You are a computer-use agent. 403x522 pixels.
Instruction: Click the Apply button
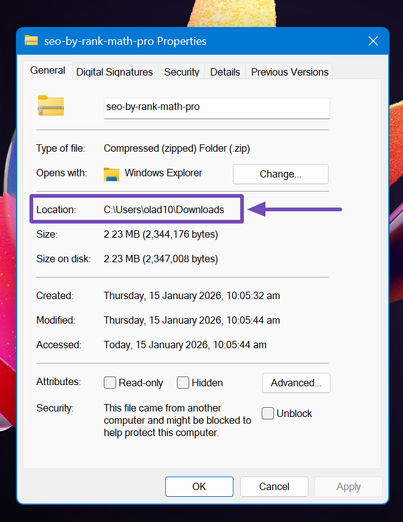tap(348, 486)
